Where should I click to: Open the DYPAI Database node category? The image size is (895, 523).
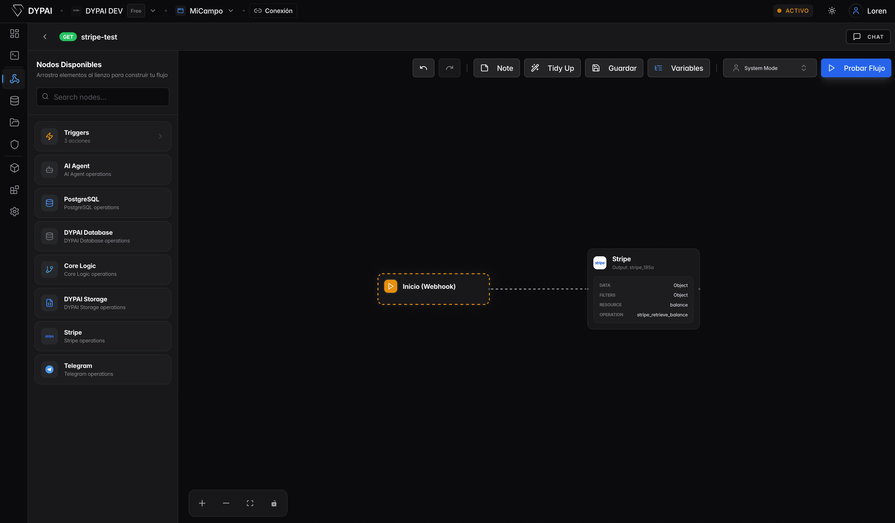coord(103,236)
